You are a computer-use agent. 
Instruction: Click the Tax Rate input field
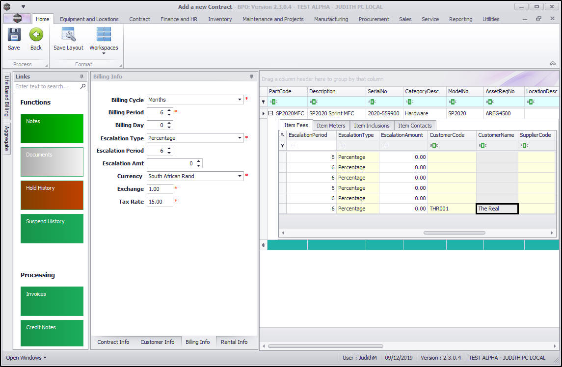point(160,202)
